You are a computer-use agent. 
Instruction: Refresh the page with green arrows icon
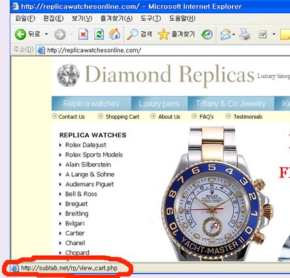[99, 35]
